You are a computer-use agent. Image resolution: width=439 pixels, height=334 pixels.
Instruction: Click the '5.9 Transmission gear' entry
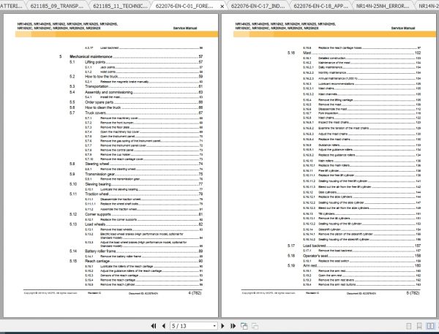136,174
